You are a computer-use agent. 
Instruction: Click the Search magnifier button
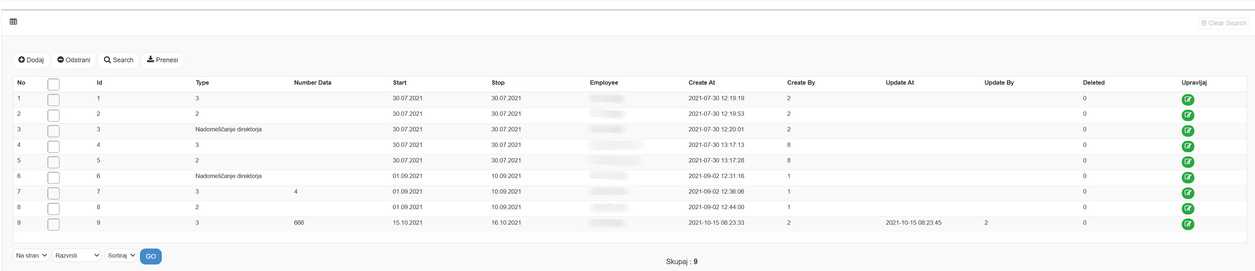point(118,60)
